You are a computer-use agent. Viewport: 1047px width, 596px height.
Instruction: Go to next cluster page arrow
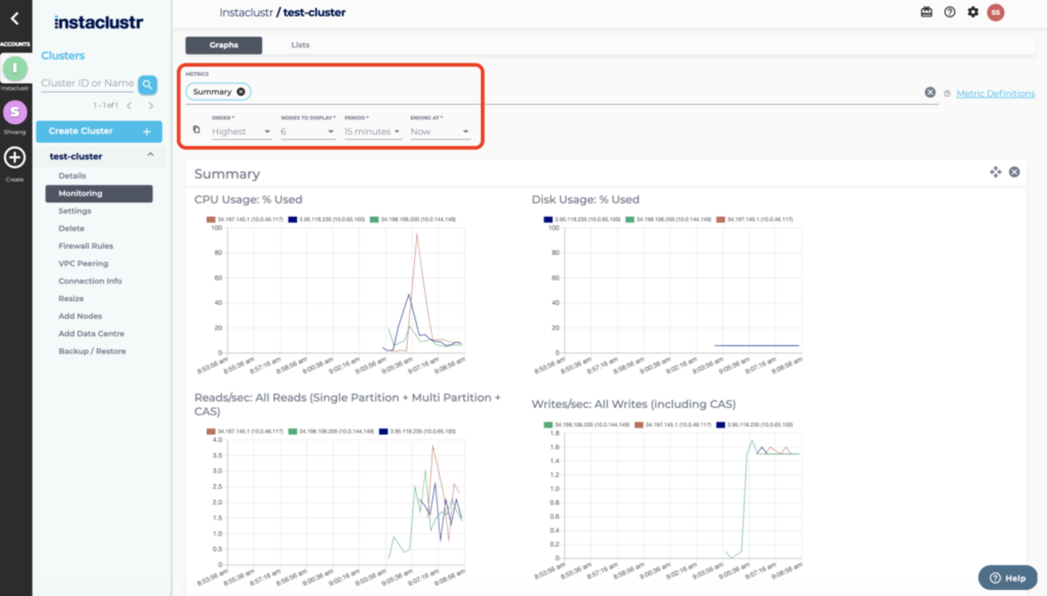(151, 105)
